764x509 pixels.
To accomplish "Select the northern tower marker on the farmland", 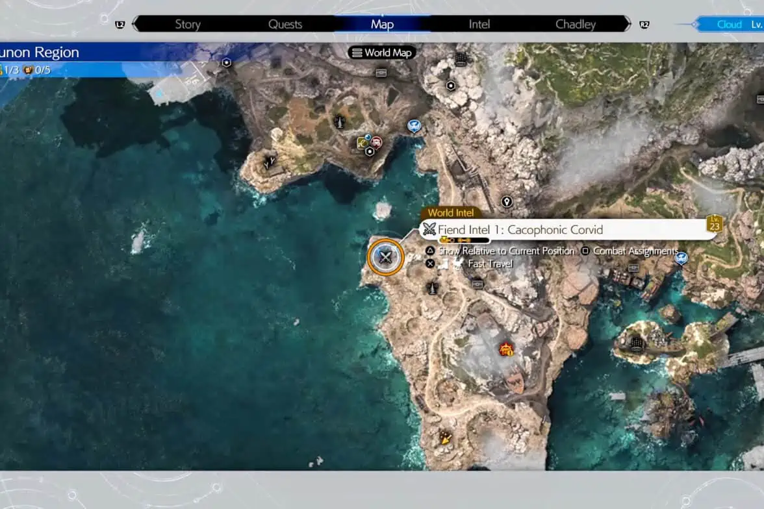I will click(340, 122).
